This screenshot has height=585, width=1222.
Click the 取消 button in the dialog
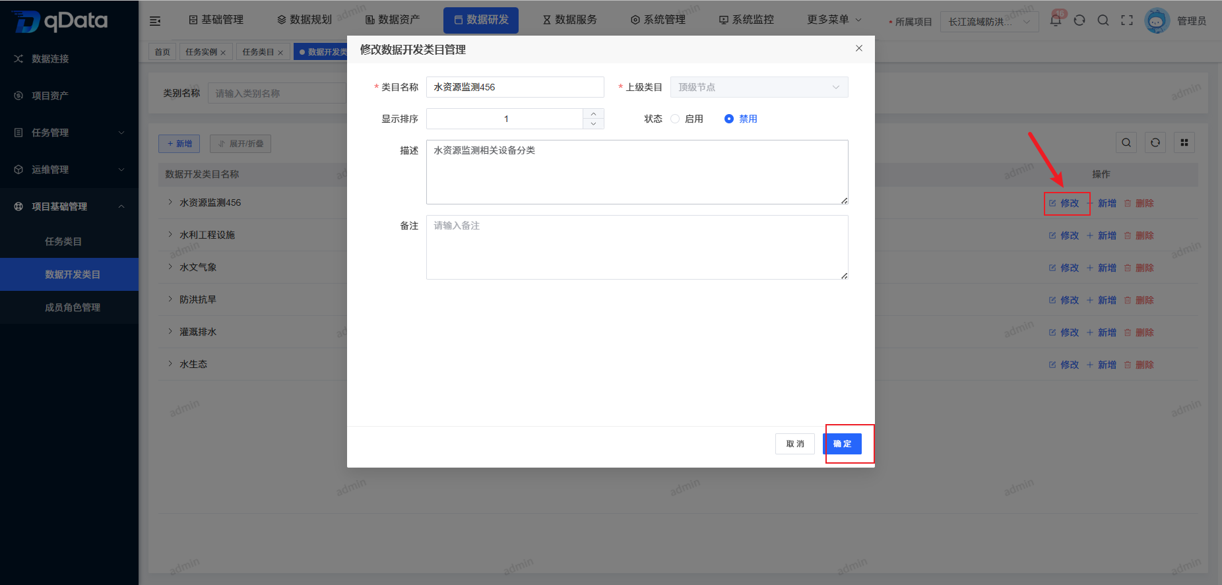point(795,444)
